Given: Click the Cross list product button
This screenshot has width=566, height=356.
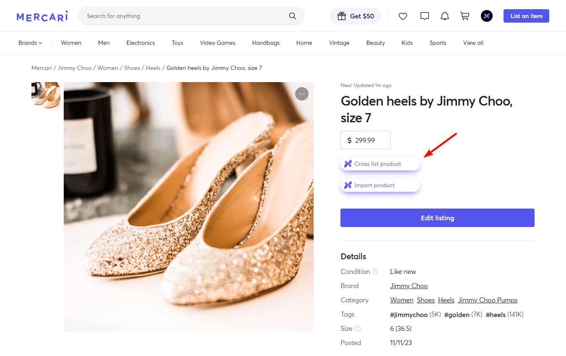Looking at the screenshot, I should coord(380,164).
